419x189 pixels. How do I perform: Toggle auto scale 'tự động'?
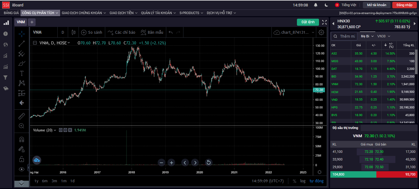317,181
